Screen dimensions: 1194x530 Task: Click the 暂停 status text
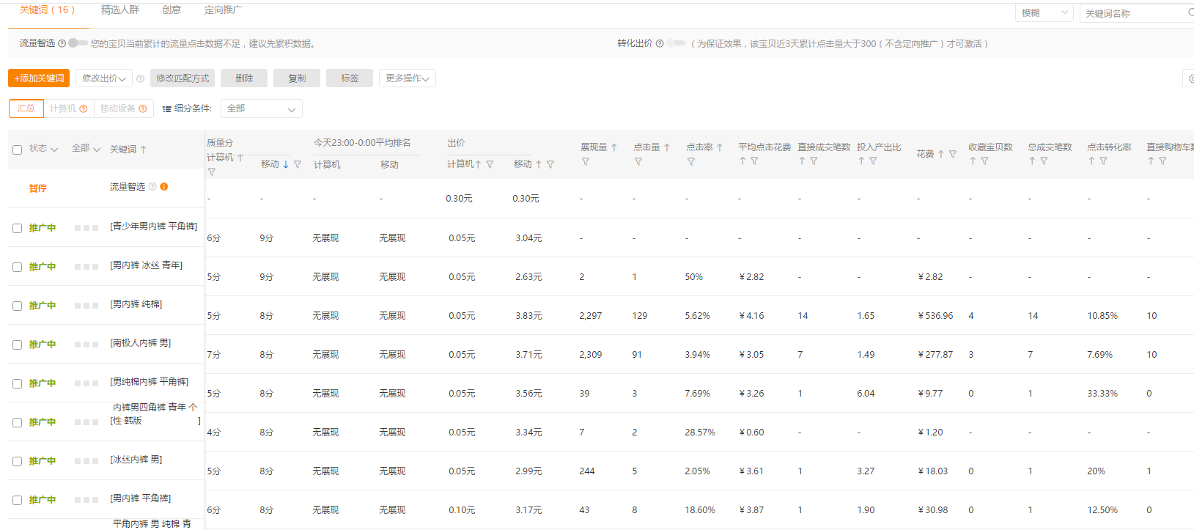37,188
